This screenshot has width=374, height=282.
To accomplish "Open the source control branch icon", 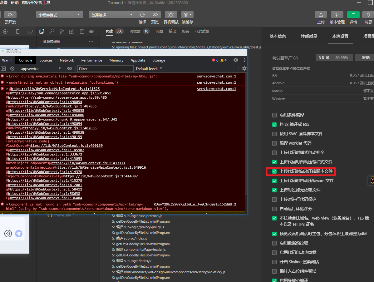I will click(x=62, y=31).
